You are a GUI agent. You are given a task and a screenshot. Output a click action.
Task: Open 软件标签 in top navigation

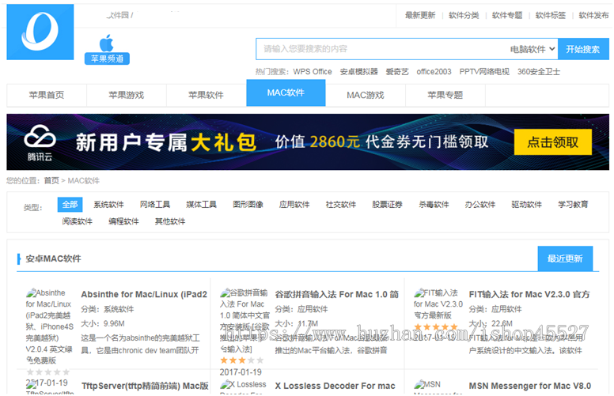pos(551,15)
